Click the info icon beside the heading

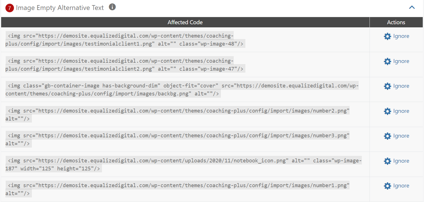pyautogui.click(x=112, y=7)
